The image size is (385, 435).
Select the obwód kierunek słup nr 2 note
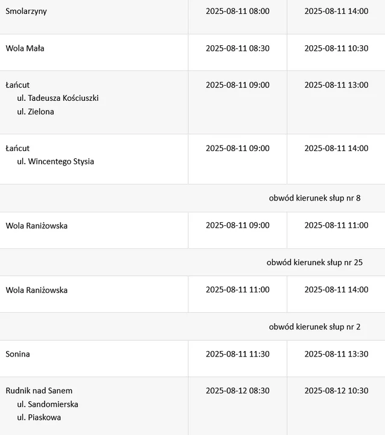point(314,327)
